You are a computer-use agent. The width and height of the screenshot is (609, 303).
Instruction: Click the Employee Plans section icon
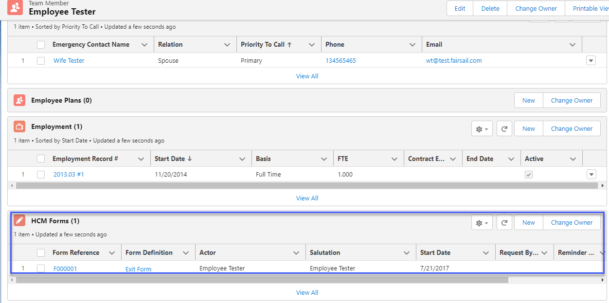pos(19,100)
